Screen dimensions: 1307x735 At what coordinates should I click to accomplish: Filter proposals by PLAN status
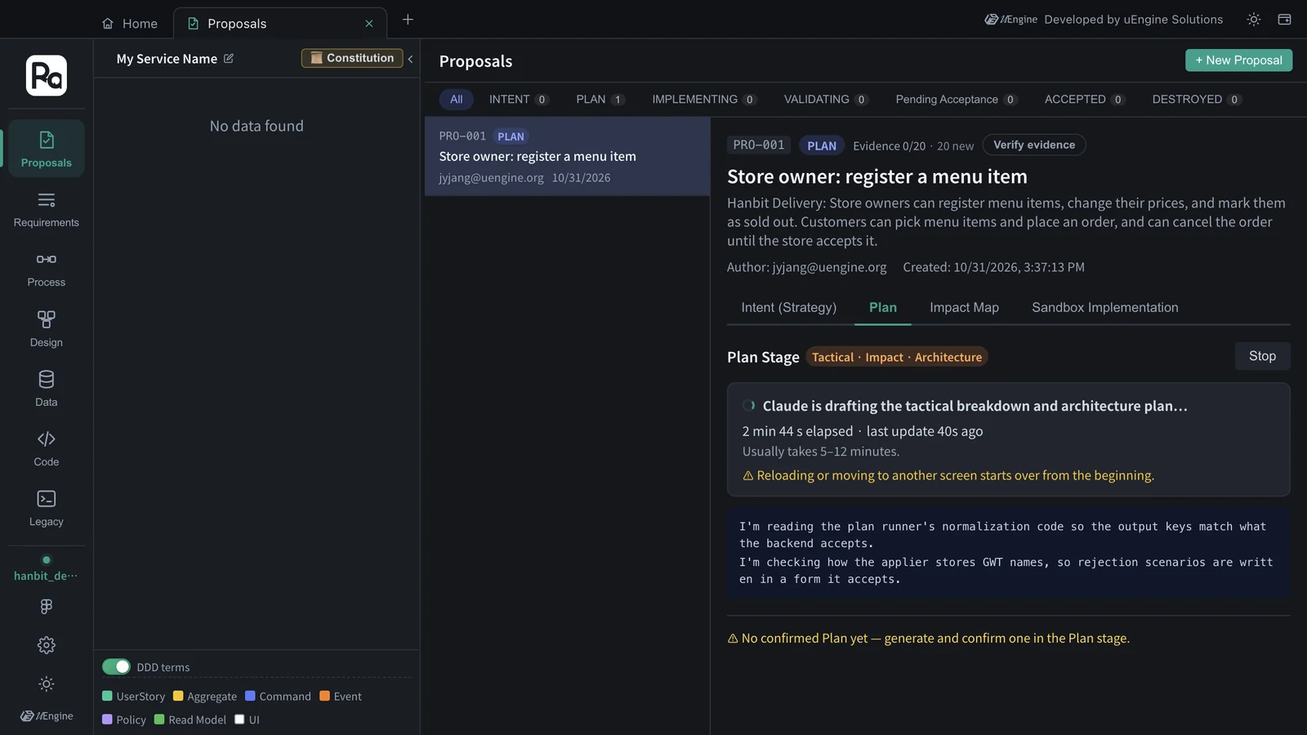[x=600, y=100]
